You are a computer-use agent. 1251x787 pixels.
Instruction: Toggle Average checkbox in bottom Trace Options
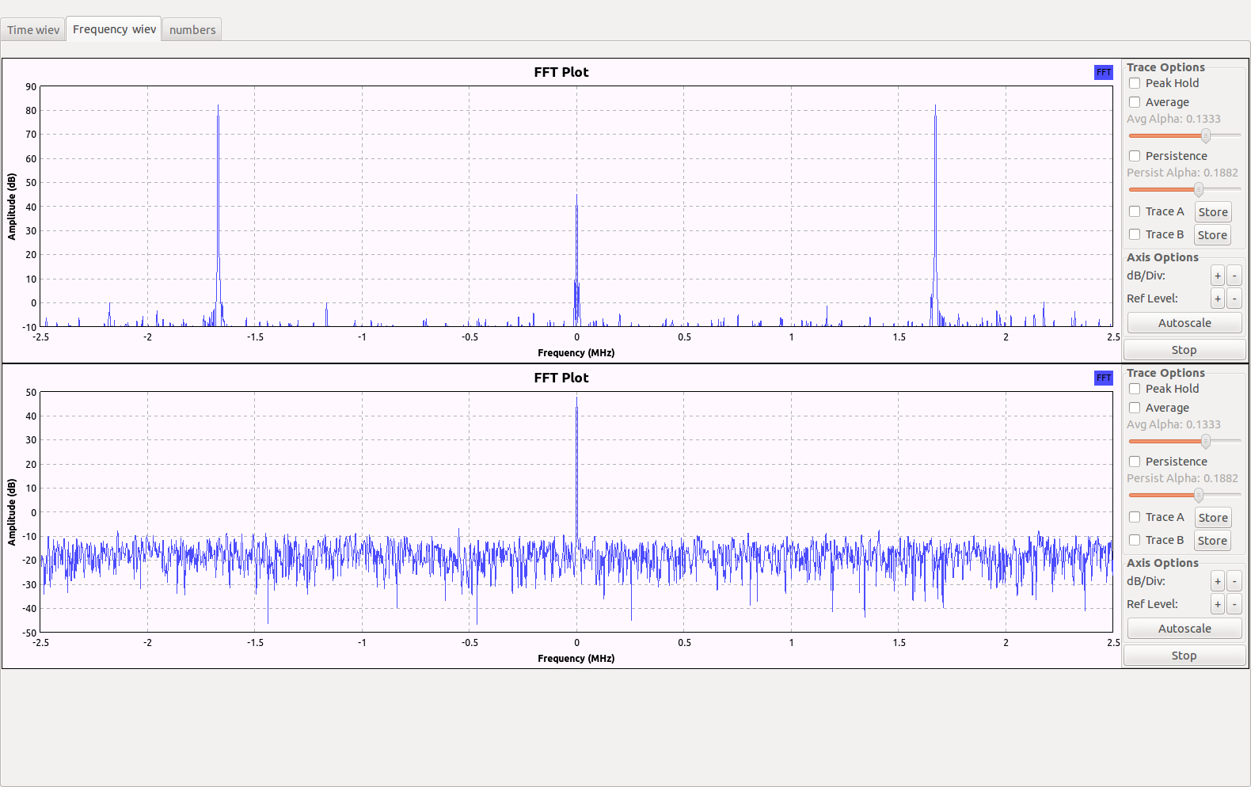click(x=1135, y=408)
